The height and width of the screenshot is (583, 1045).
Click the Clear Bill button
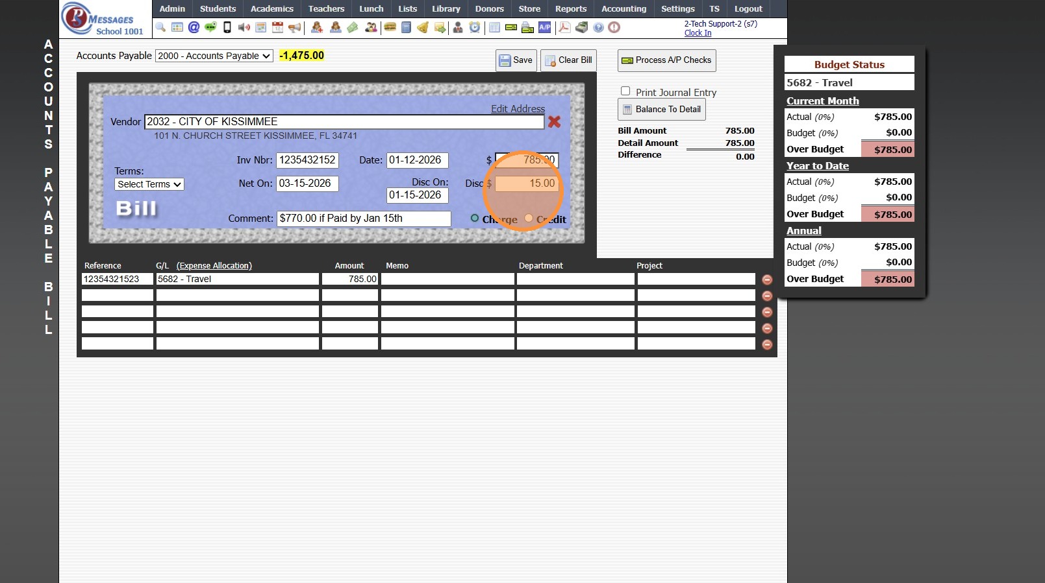568,60
